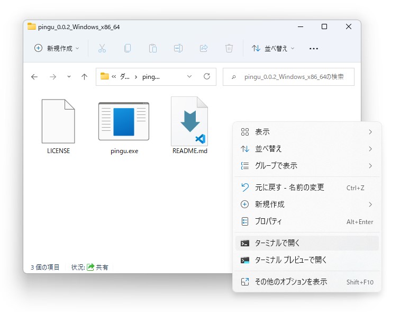Click the LICENSE file name label
Screen dimensions: 400x312
pyautogui.click(x=58, y=151)
